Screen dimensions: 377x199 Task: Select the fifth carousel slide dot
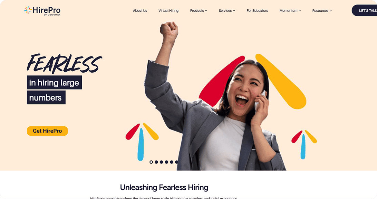point(172,162)
